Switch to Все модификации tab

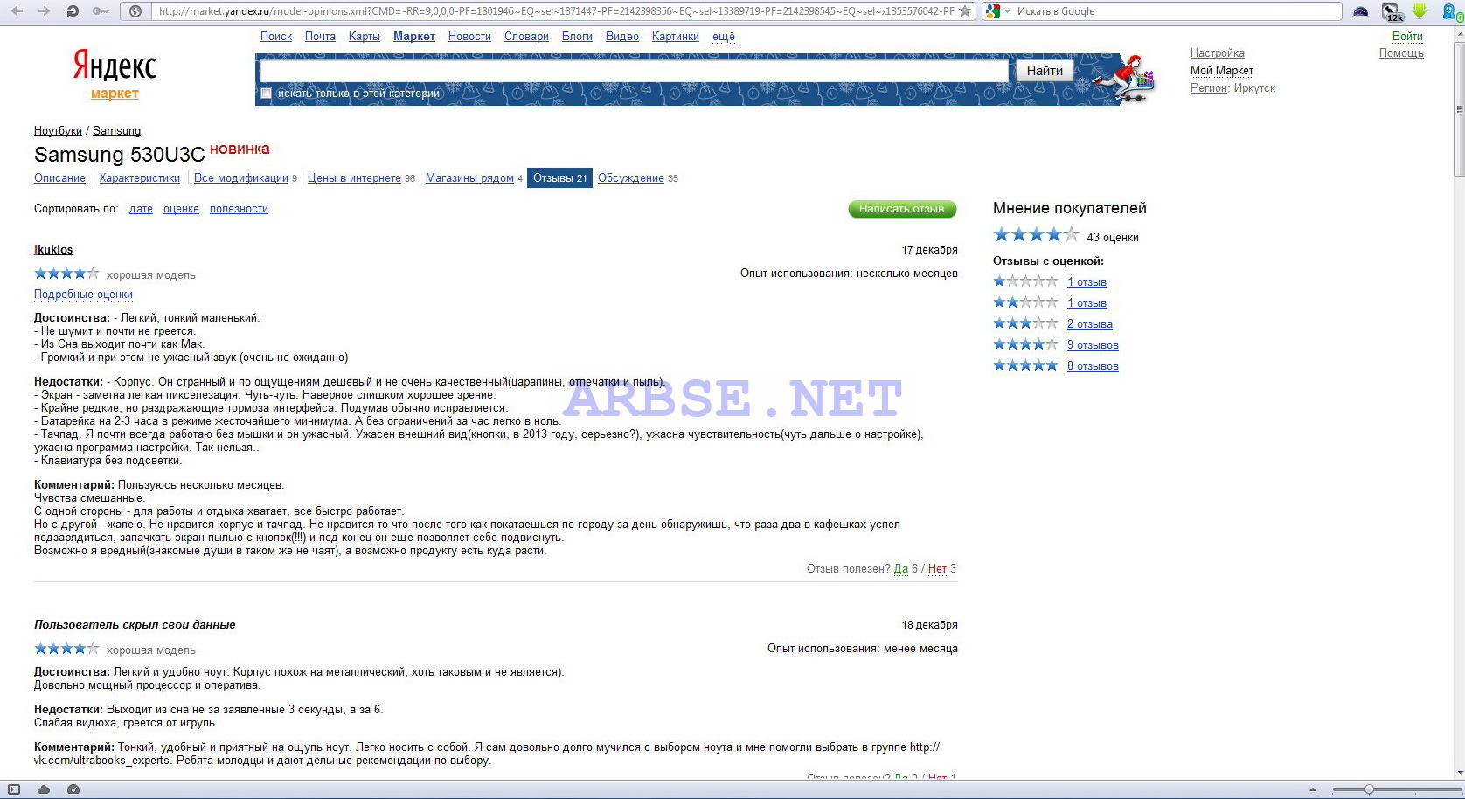[241, 178]
